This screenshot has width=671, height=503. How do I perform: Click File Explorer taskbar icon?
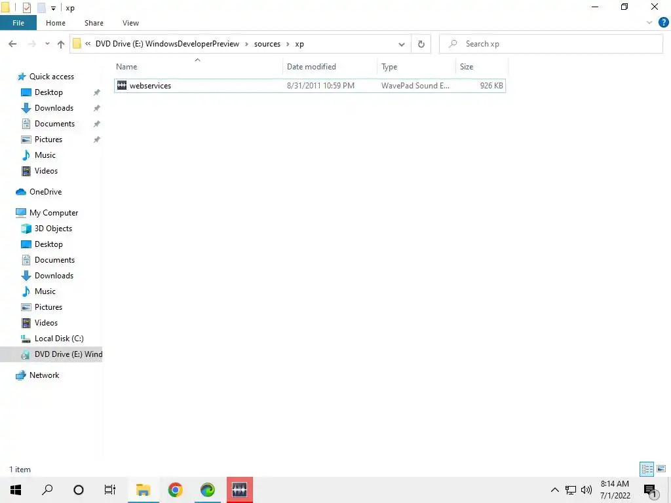click(x=144, y=490)
